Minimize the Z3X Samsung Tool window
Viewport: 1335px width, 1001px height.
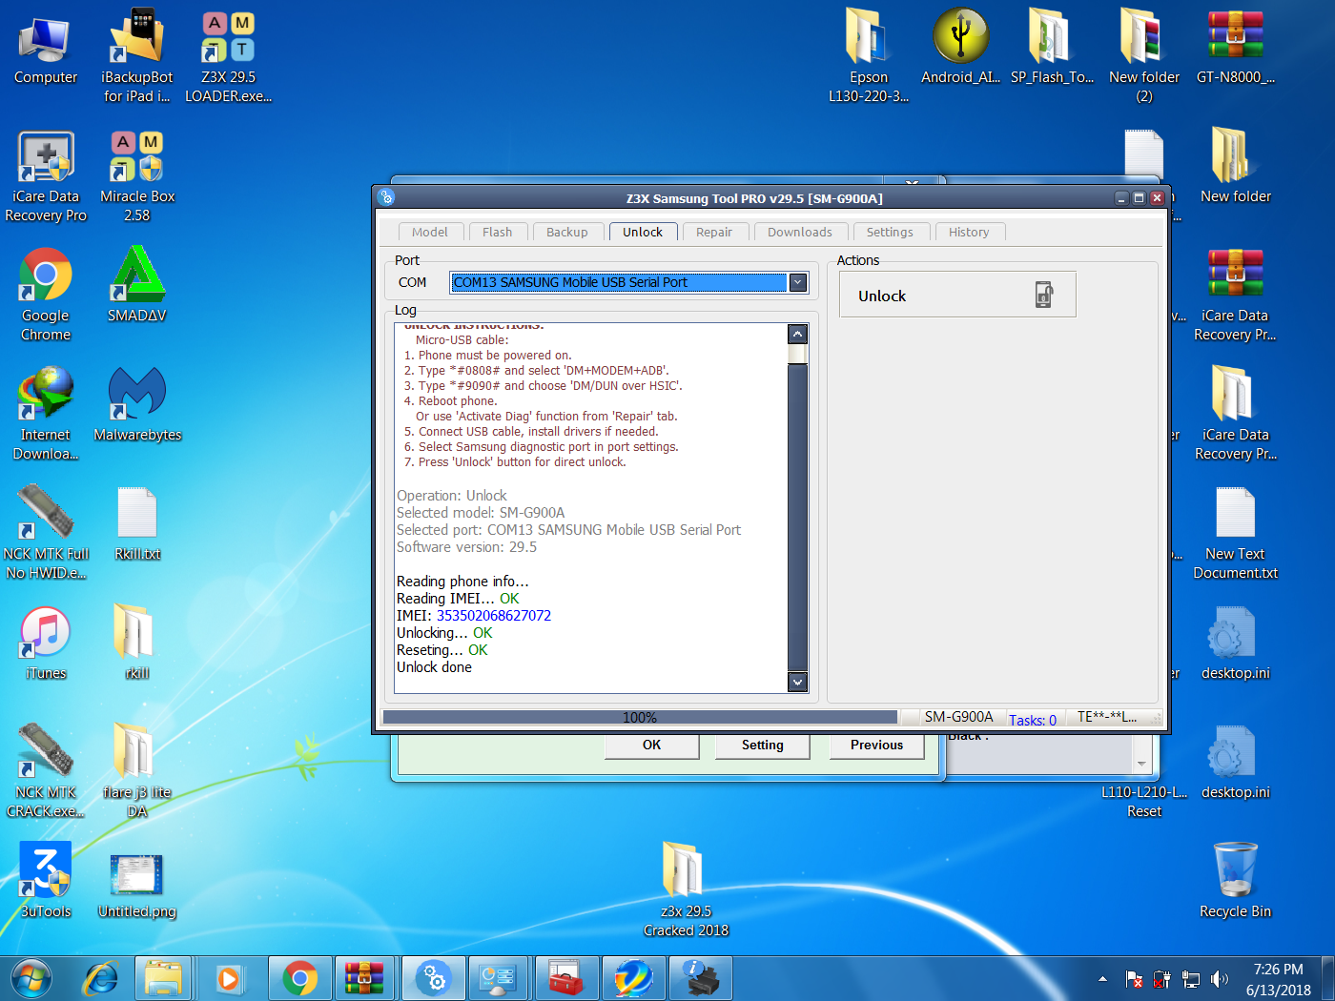(x=1121, y=198)
